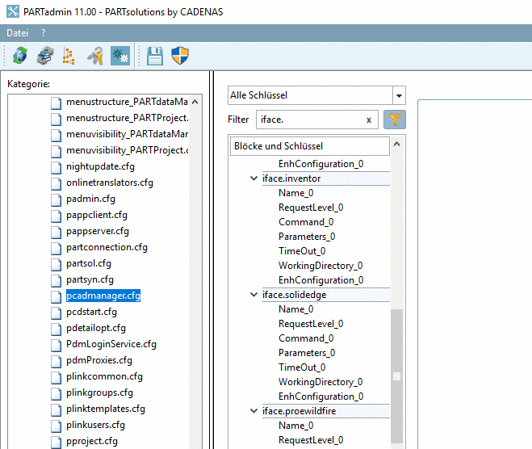Select plinktemplates.cfg
The width and height of the screenshot is (532, 449).
[106, 409]
